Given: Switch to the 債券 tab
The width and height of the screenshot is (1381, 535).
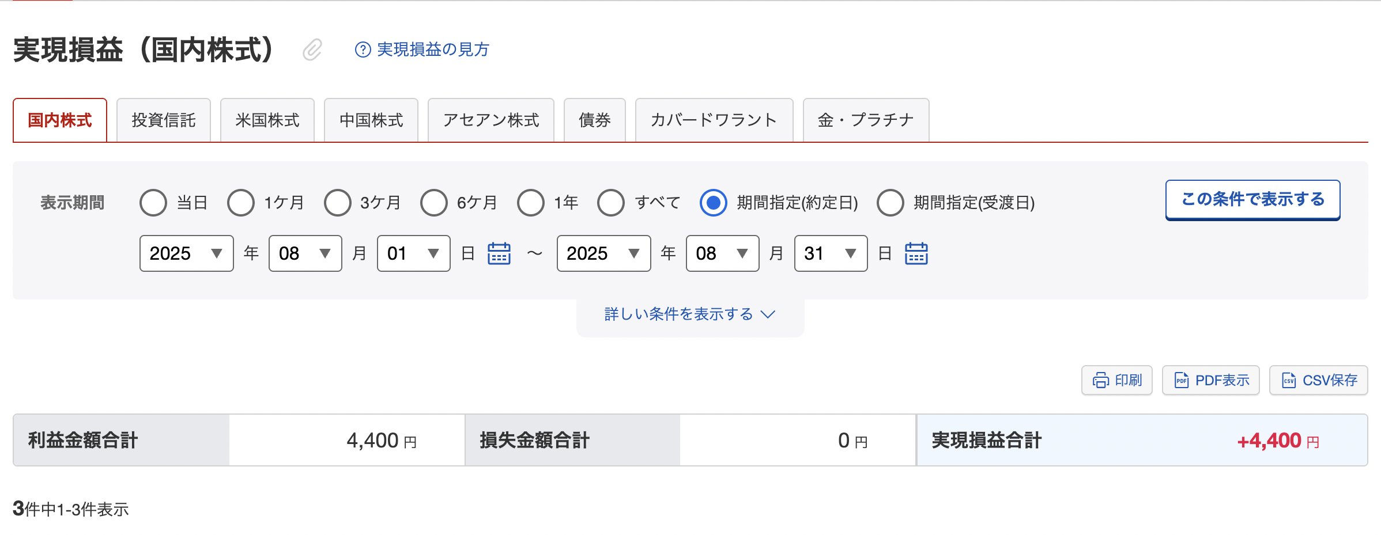Looking at the screenshot, I should tap(595, 120).
